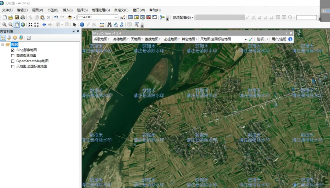Uncheck the Bing影像地图 layer
Viewport: 330px width, 188px height.
point(13,50)
